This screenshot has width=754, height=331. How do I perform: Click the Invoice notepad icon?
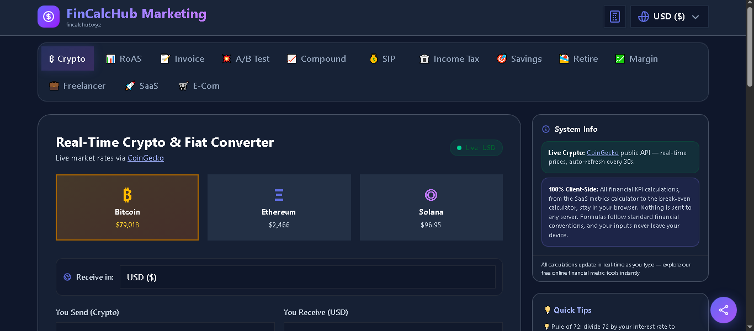click(166, 58)
